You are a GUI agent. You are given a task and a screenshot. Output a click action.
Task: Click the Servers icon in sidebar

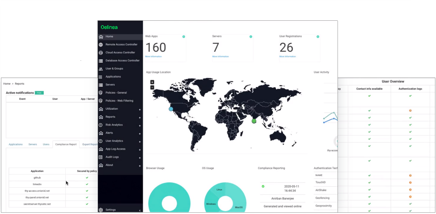click(x=101, y=85)
